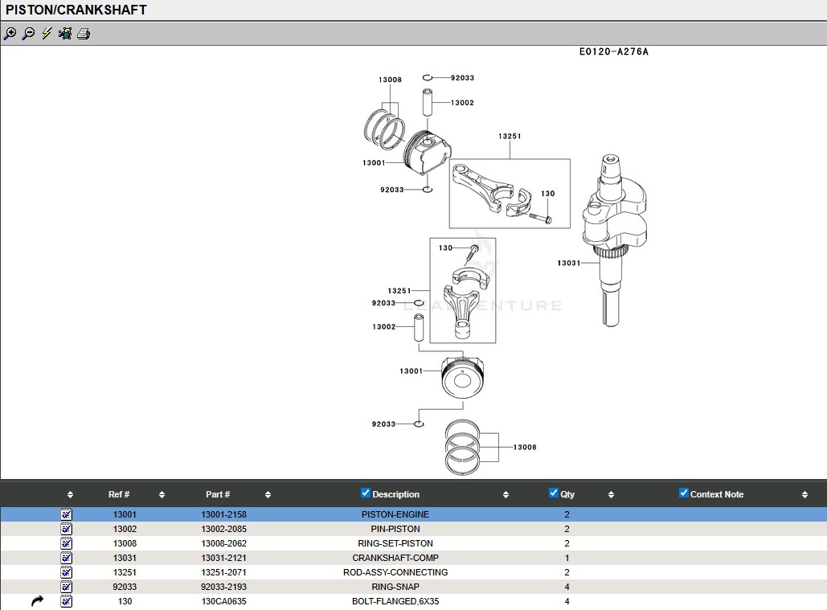Click the lightning bolt toolbar icon
The width and height of the screenshot is (827, 610).
click(x=47, y=34)
